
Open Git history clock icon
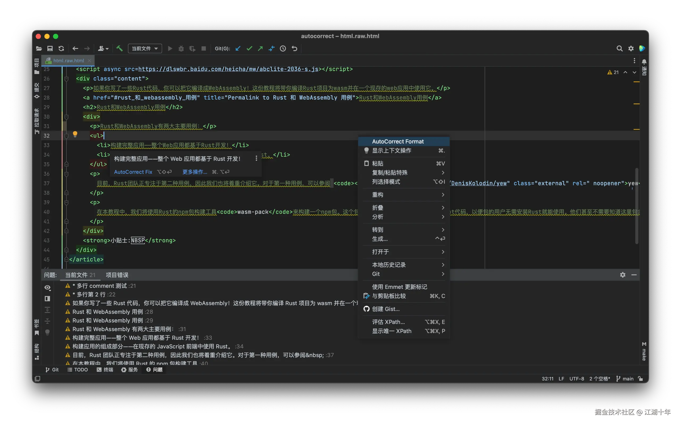click(283, 48)
